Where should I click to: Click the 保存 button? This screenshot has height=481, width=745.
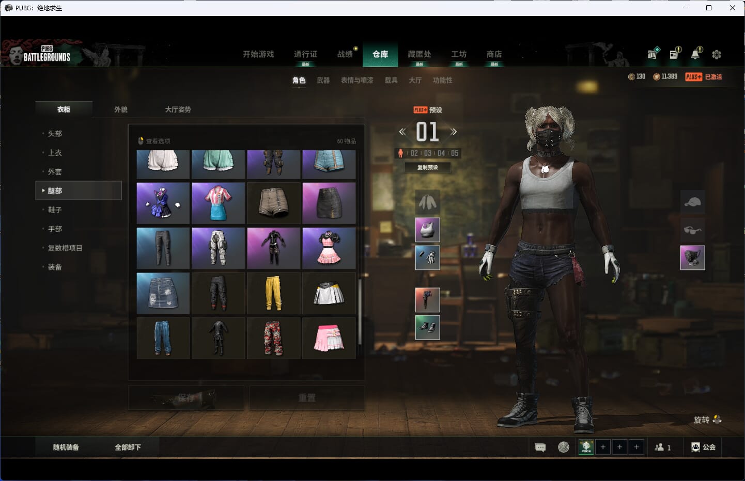[186, 398]
